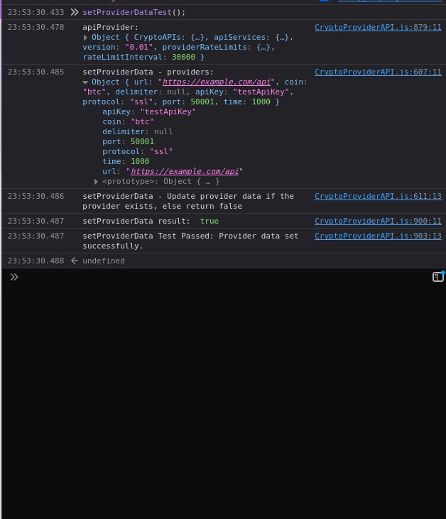446x519 pixels.
Task: Select the protocol: "ssl" property row
Action: pos(137,151)
